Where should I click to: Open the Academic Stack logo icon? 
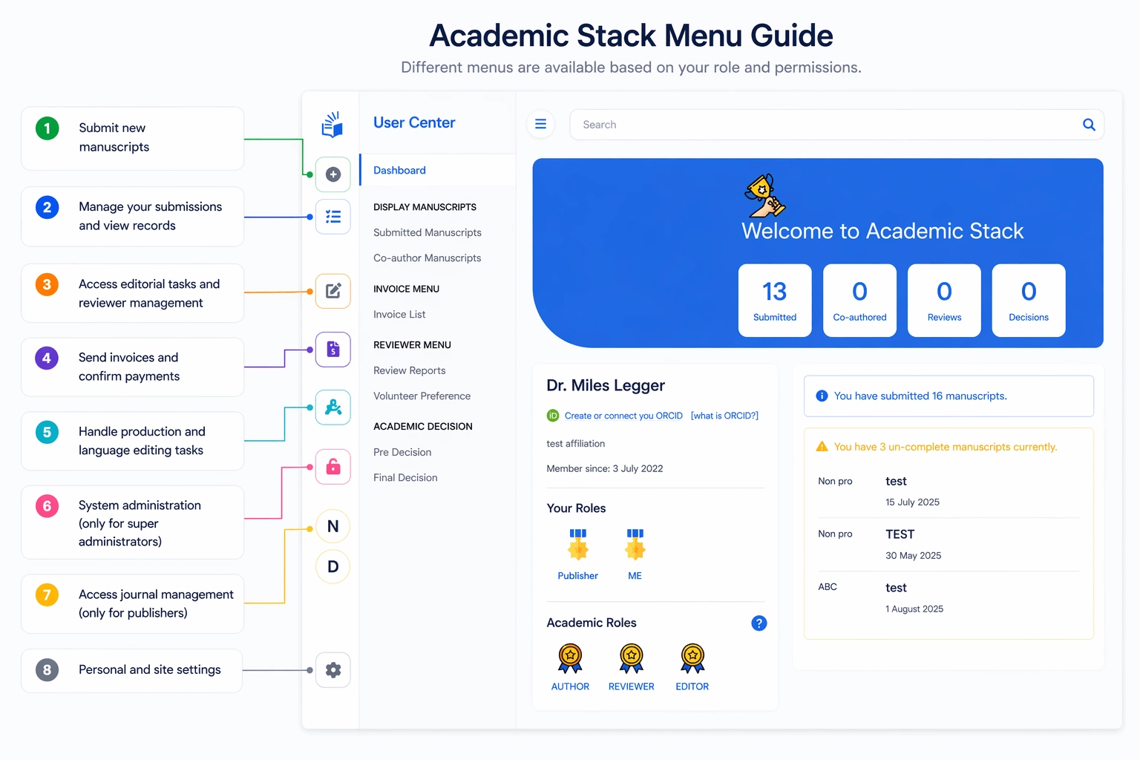pyautogui.click(x=332, y=124)
